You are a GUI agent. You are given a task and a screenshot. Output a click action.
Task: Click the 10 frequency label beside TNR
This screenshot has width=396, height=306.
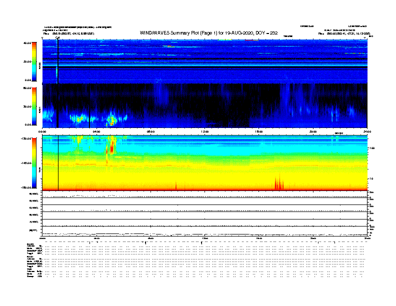coord(371,178)
